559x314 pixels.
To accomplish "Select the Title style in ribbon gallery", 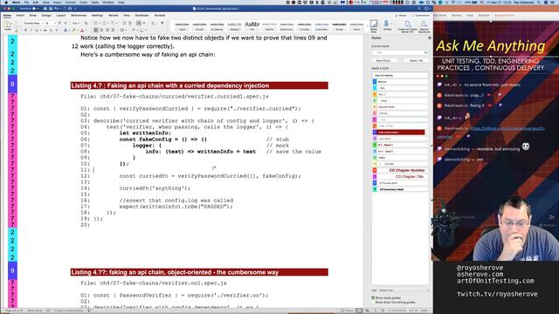I will (252, 26).
